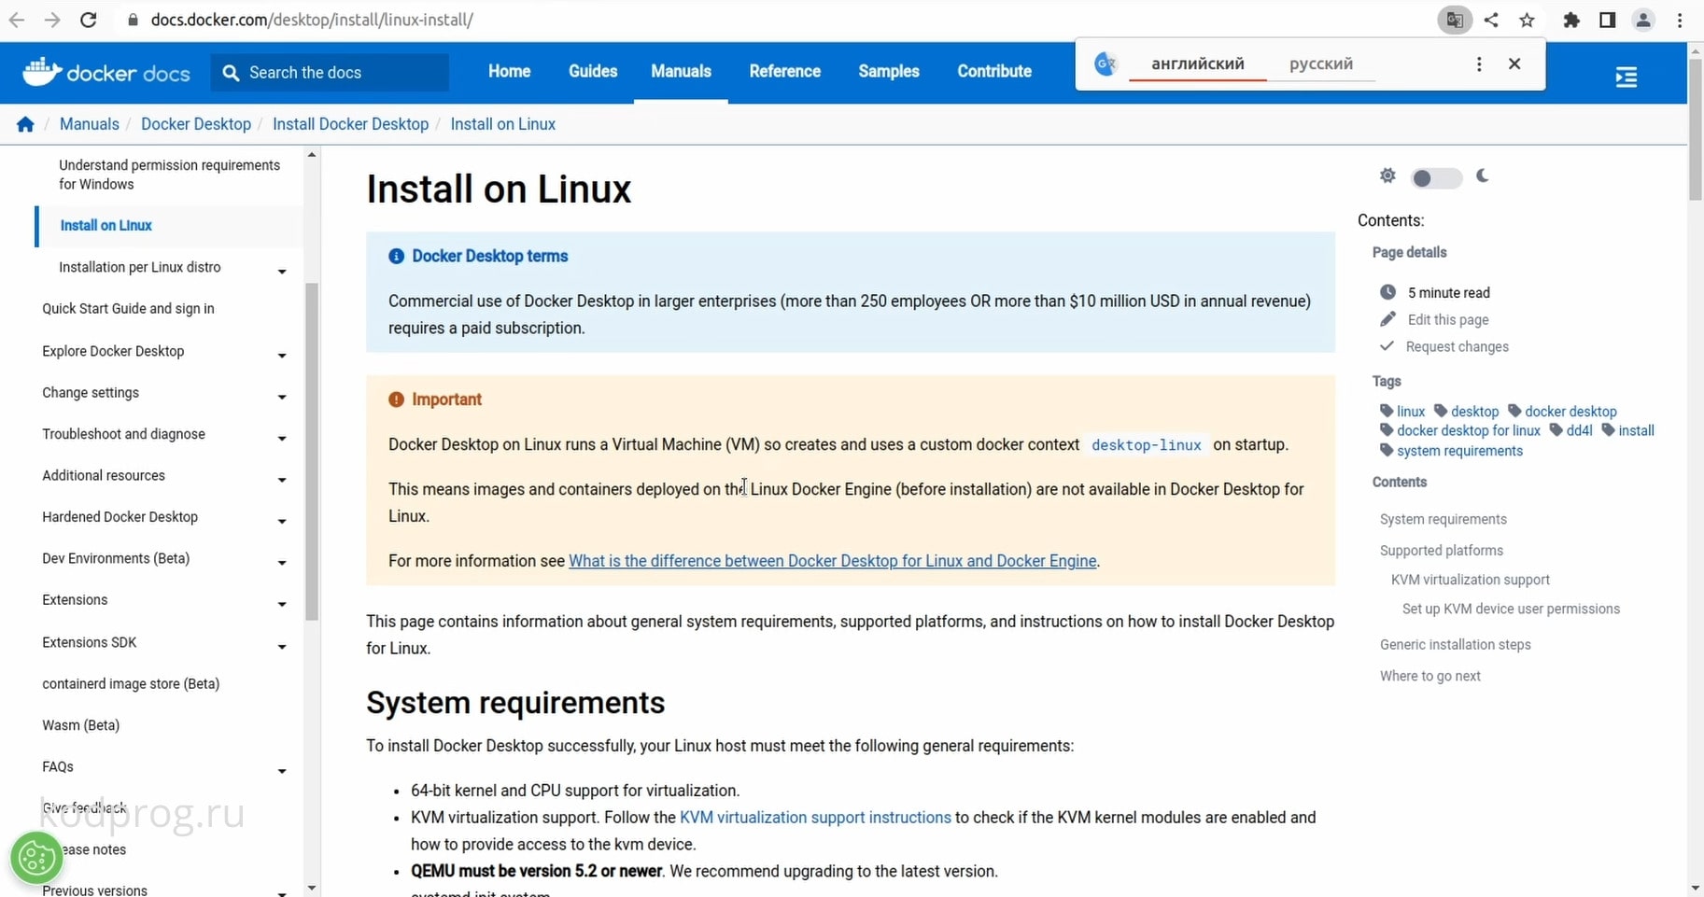Follow the KVM virtualization support instructions link
Image resolution: width=1704 pixels, height=897 pixels.
point(815,817)
